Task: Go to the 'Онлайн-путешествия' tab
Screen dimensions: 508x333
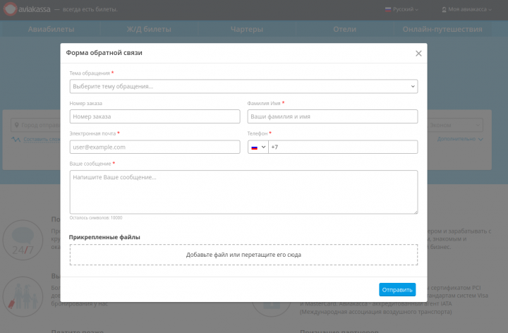Action: 442,30
